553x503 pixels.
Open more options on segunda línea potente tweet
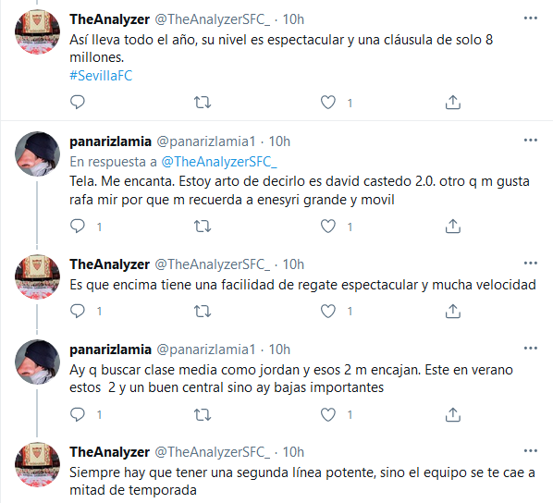point(531,451)
